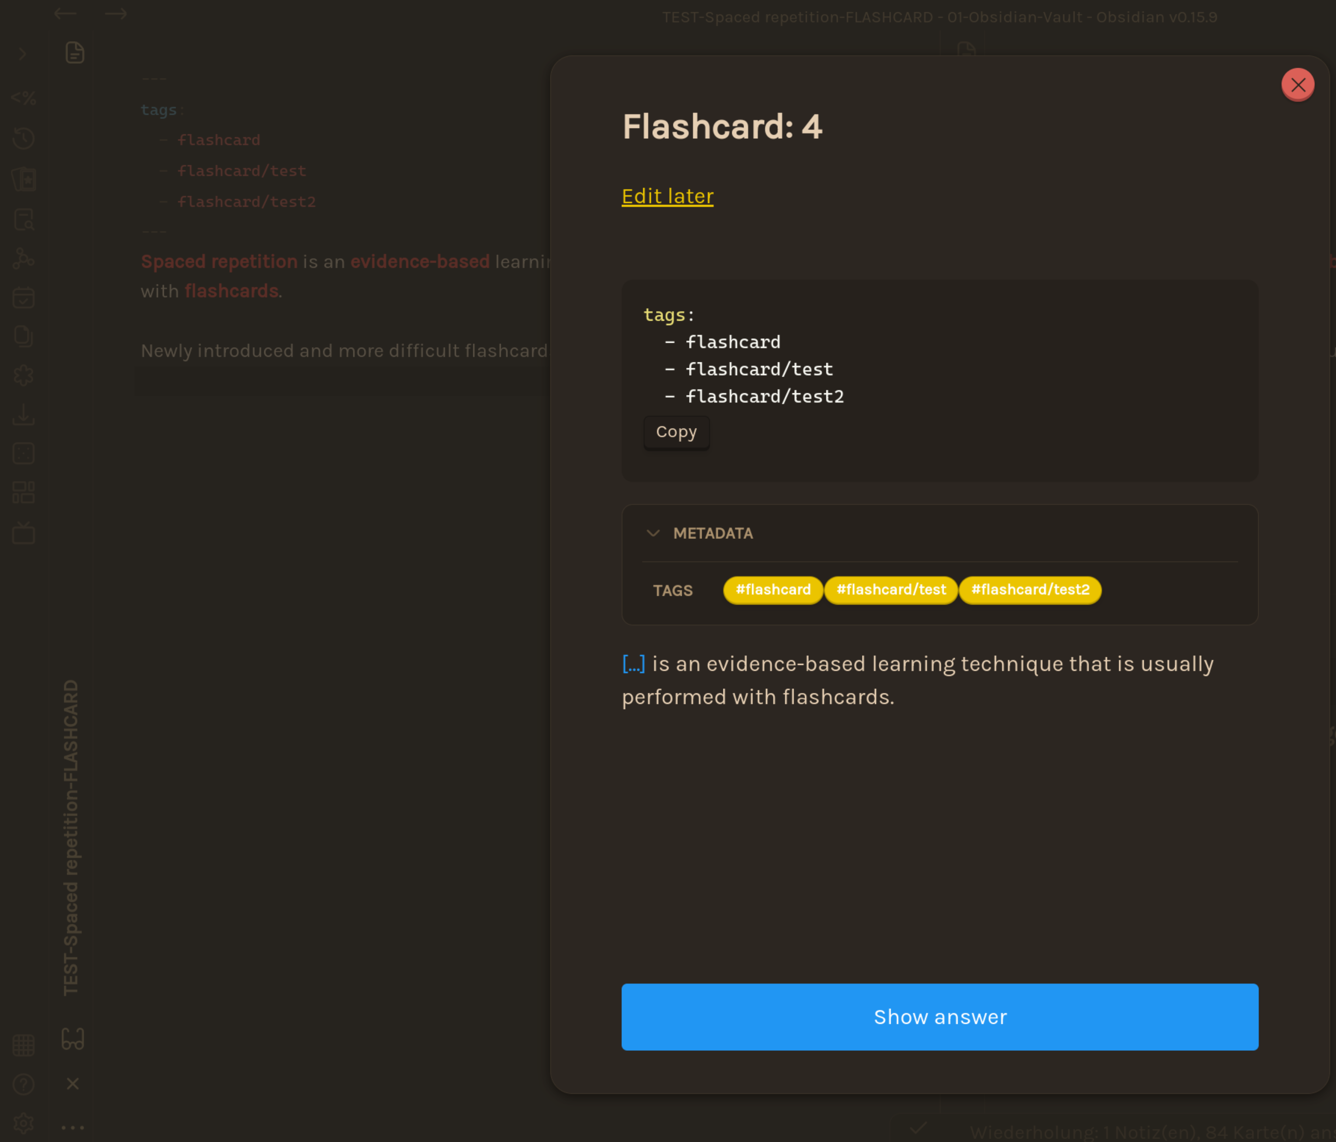Open the more options menu (three dots)
1336x1142 pixels.
click(x=72, y=1127)
